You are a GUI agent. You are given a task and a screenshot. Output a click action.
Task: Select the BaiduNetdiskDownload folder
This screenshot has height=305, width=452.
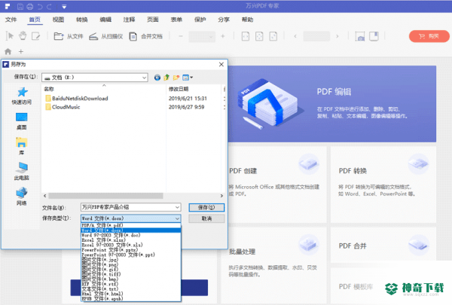click(77, 99)
